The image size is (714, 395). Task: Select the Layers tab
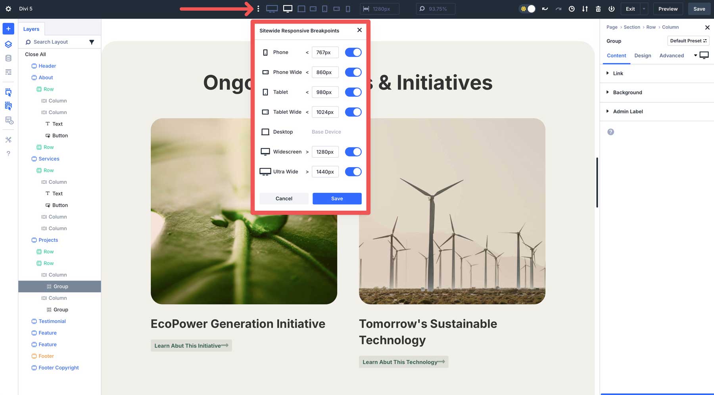point(31,29)
